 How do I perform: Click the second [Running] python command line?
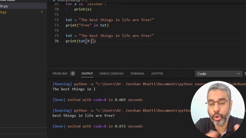point(121,110)
